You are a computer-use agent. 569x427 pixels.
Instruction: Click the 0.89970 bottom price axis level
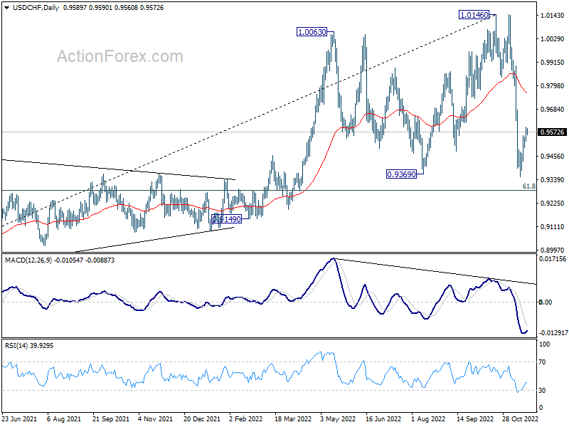click(x=553, y=251)
